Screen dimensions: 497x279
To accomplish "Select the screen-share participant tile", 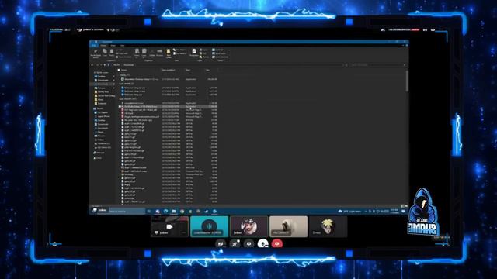I will 169,226.
